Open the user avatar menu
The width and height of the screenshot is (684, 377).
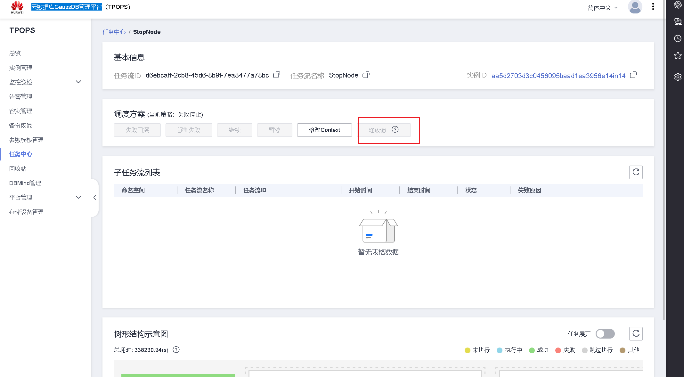tap(635, 7)
